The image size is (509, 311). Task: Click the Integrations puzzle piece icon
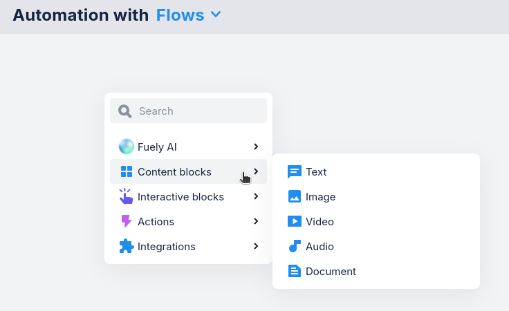(x=126, y=247)
